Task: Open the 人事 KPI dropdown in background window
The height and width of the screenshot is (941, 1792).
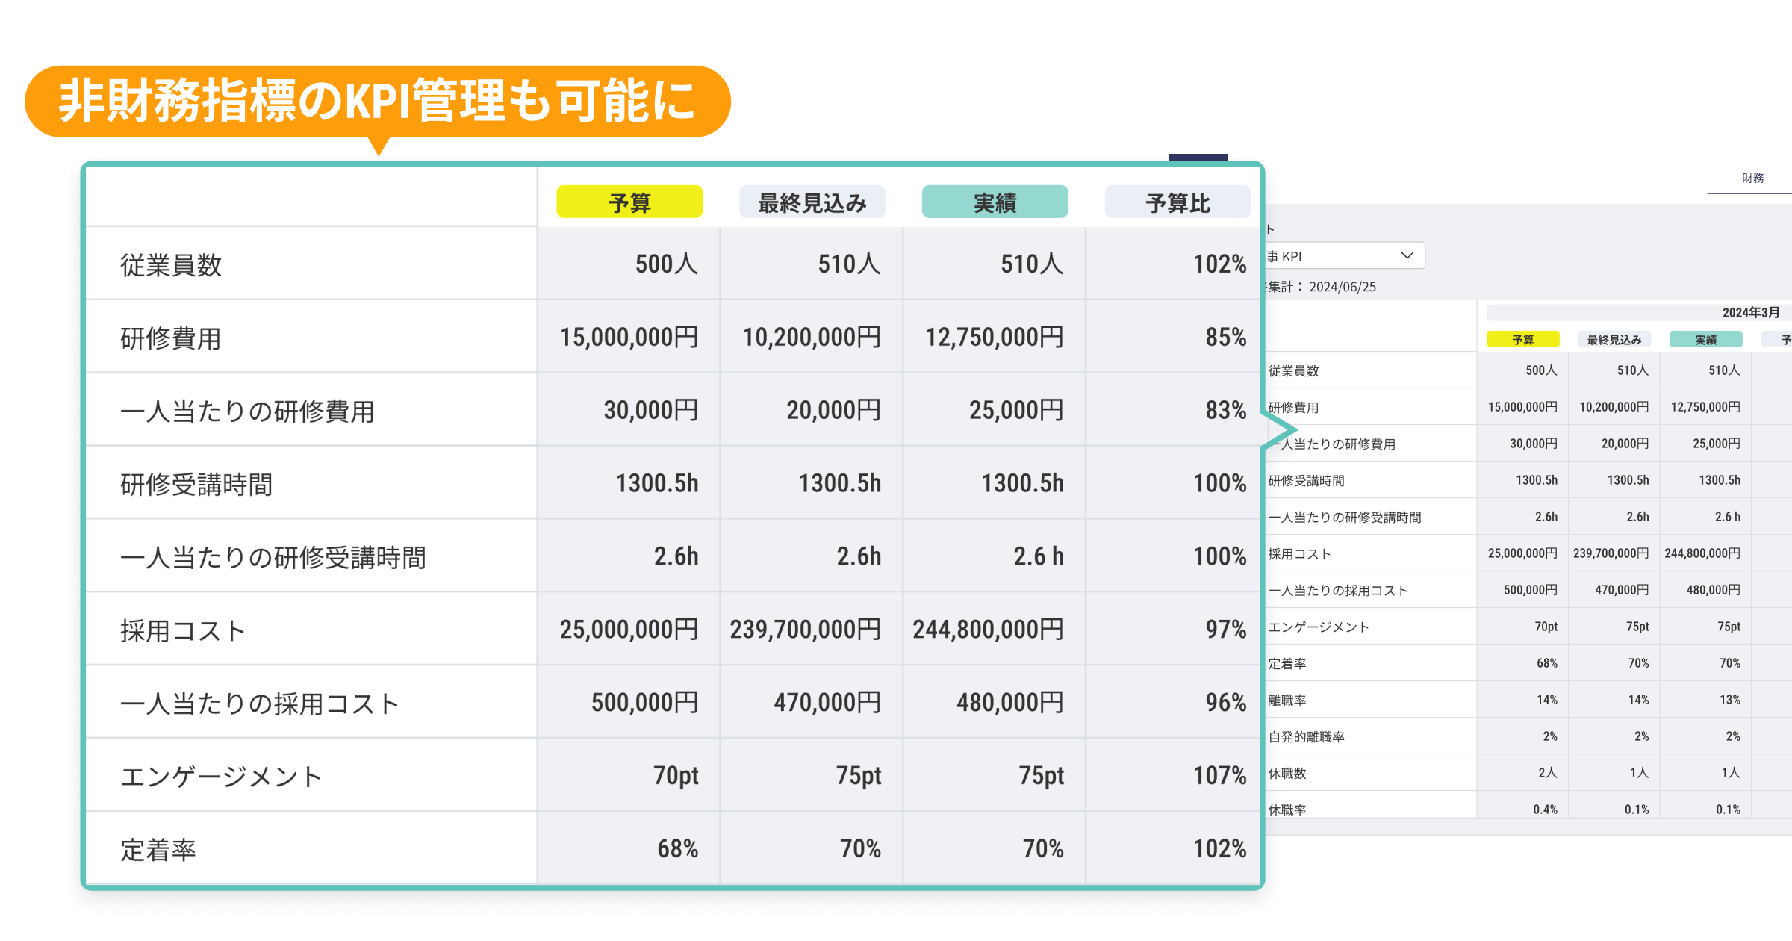Action: 1345,255
